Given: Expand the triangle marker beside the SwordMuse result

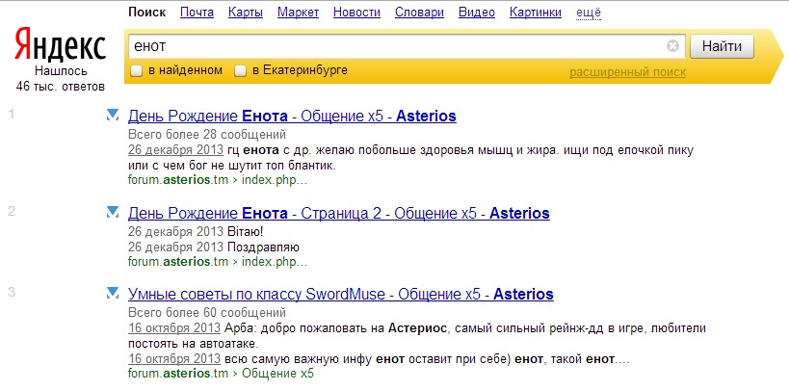Looking at the screenshot, I should [x=113, y=294].
